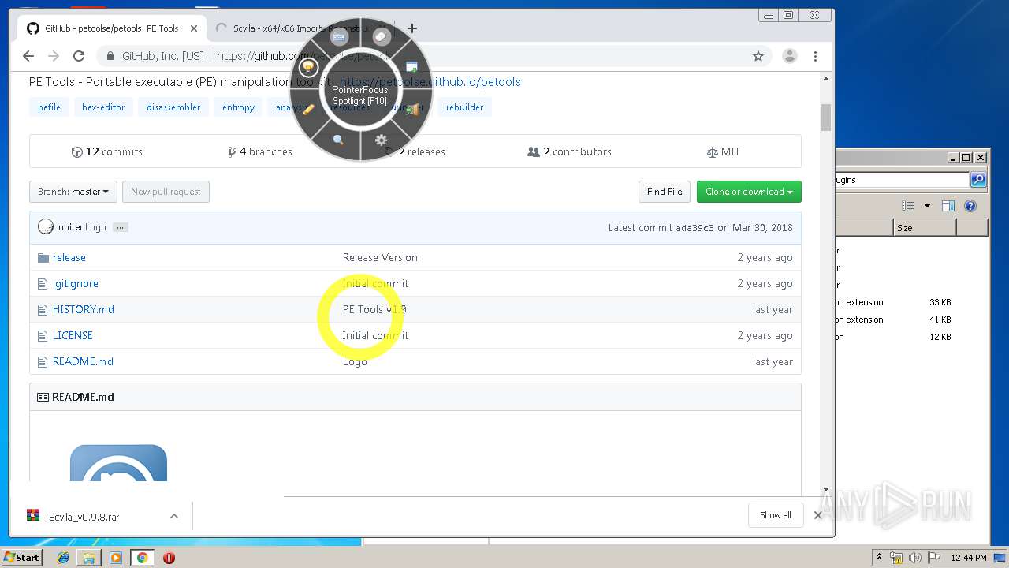View the 4 branches
The image size is (1009, 568).
coord(260,151)
